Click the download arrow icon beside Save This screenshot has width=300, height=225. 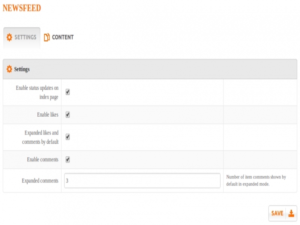pyautogui.click(x=291, y=213)
